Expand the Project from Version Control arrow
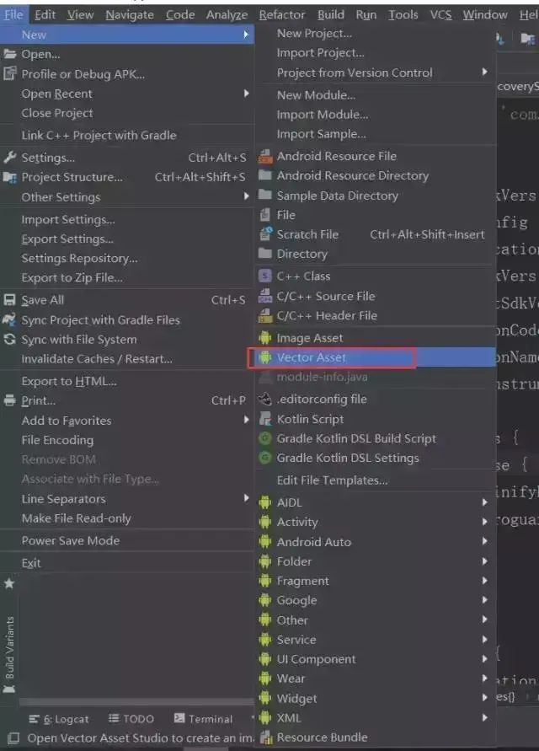The width and height of the screenshot is (539, 751). click(x=485, y=72)
